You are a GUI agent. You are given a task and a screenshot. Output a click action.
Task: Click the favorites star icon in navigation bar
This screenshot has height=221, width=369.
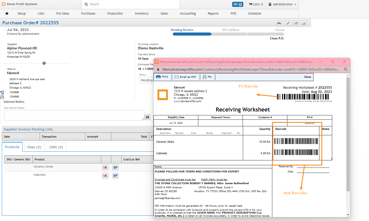[x=7, y=13]
